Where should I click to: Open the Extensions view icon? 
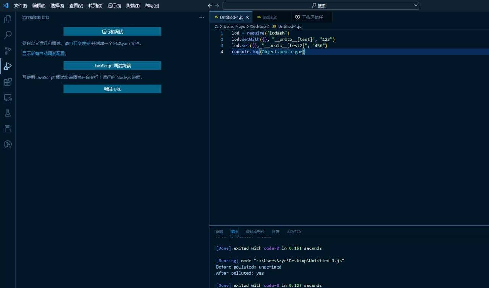click(x=7, y=82)
